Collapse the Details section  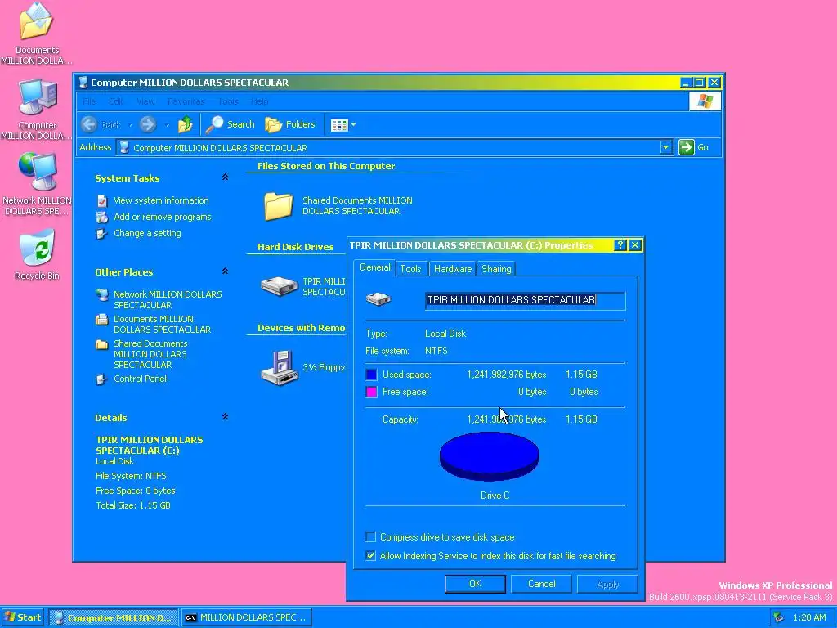click(226, 417)
